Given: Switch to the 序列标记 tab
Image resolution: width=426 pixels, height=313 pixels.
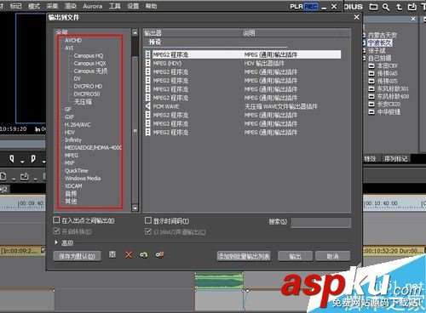Looking at the screenshot, I should tap(396, 158).
